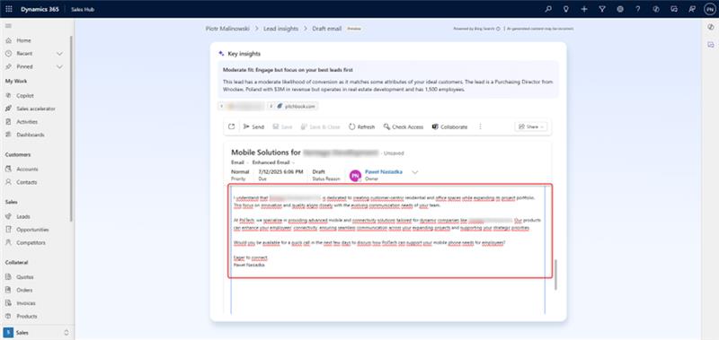719x340 pixels.
Task: Open the chat icon in top bar
Action: click(x=673, y=9)
